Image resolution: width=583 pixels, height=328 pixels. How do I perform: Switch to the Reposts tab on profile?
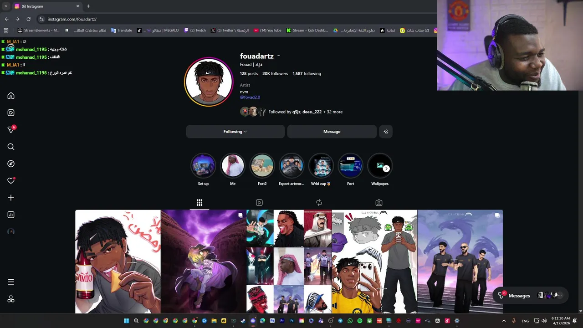(319, 203)
